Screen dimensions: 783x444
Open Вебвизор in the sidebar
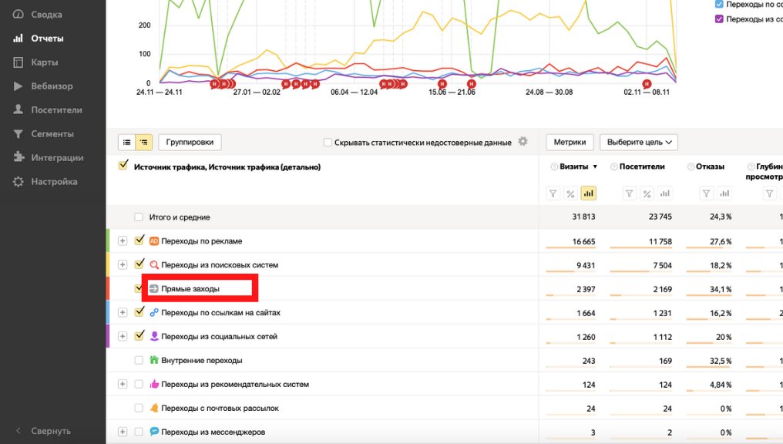52,86
